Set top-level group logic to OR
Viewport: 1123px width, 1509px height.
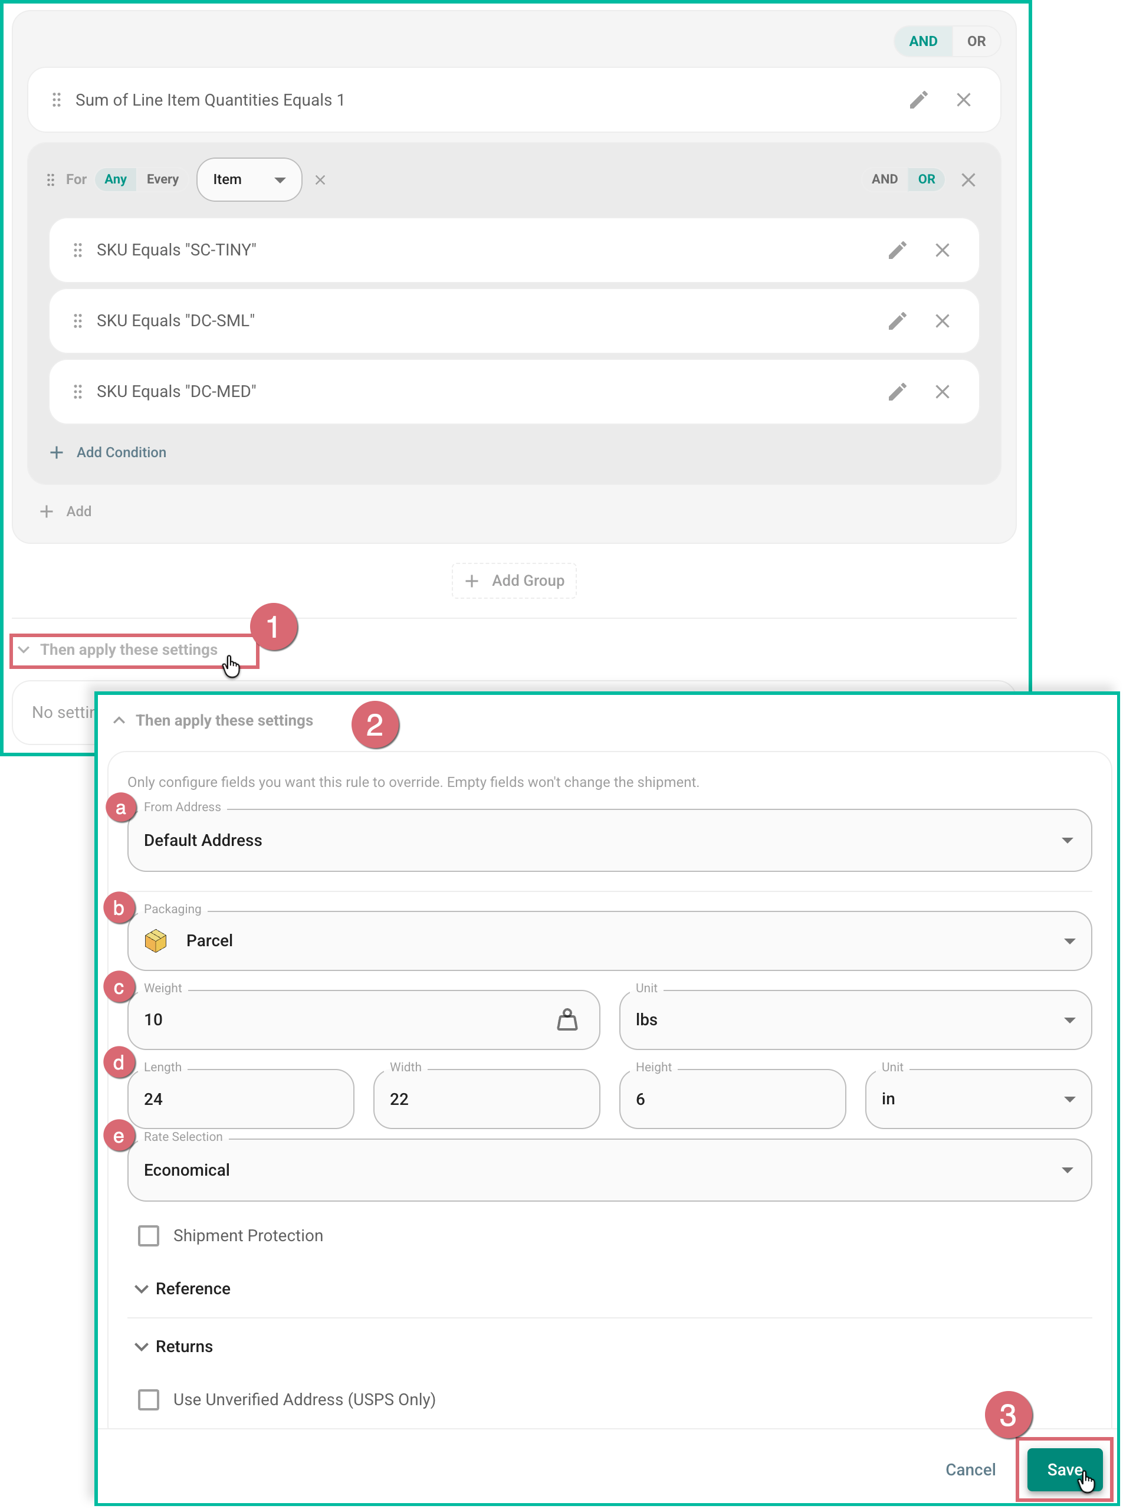coord(976,41)
